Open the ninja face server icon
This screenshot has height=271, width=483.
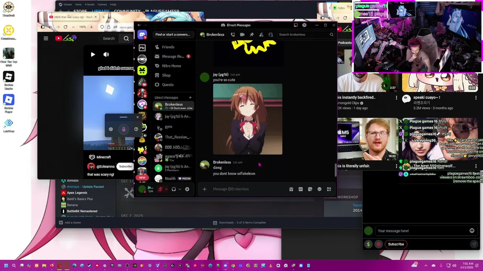pyautogui.click(x=142, y=59)
